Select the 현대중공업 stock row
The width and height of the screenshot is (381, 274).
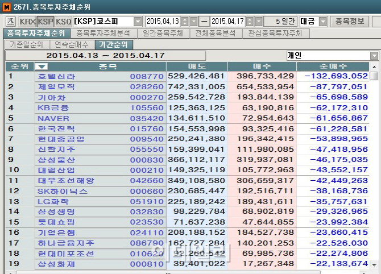coord(187,139)
